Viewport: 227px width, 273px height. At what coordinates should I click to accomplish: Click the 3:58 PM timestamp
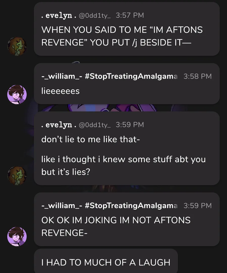pyautogui.click(x=197, y=76)
